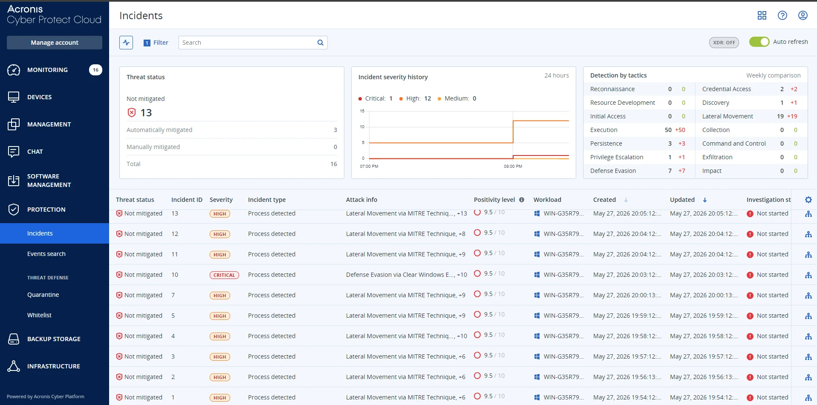Click the HIGH severity badge of incident 13
Viewport: 817px width, 405px height.
[x=220, y=214]
